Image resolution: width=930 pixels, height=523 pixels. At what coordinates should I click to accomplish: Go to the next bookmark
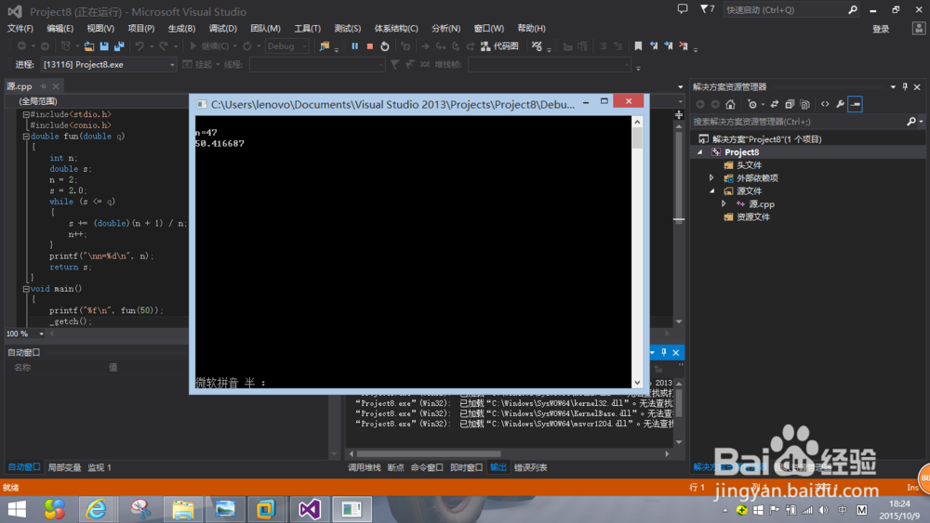669,46
